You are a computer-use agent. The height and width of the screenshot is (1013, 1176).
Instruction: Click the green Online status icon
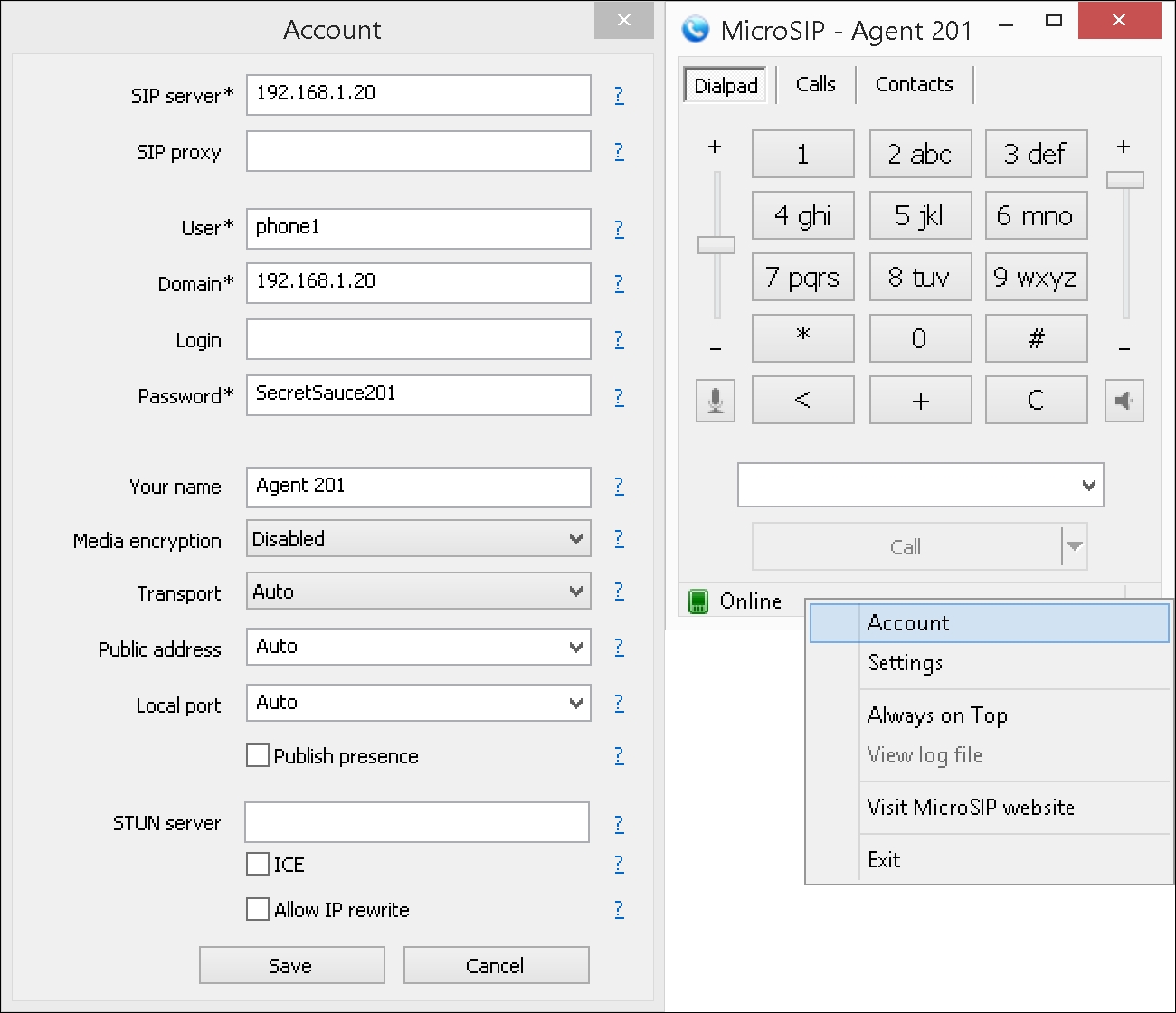pyautogui.click(x=698, y=601)
